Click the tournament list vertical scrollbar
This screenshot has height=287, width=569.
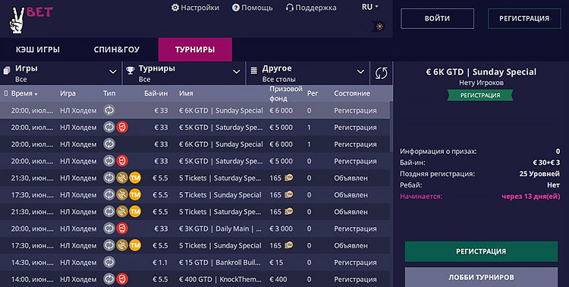pyautogui.click(x=391, y=127)
